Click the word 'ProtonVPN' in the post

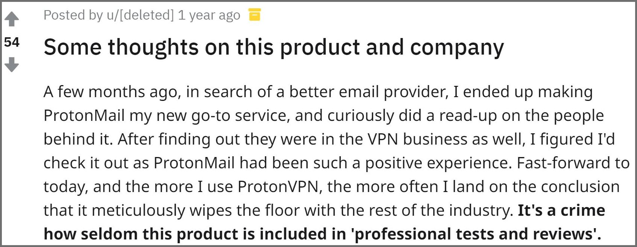pos(278,186)
